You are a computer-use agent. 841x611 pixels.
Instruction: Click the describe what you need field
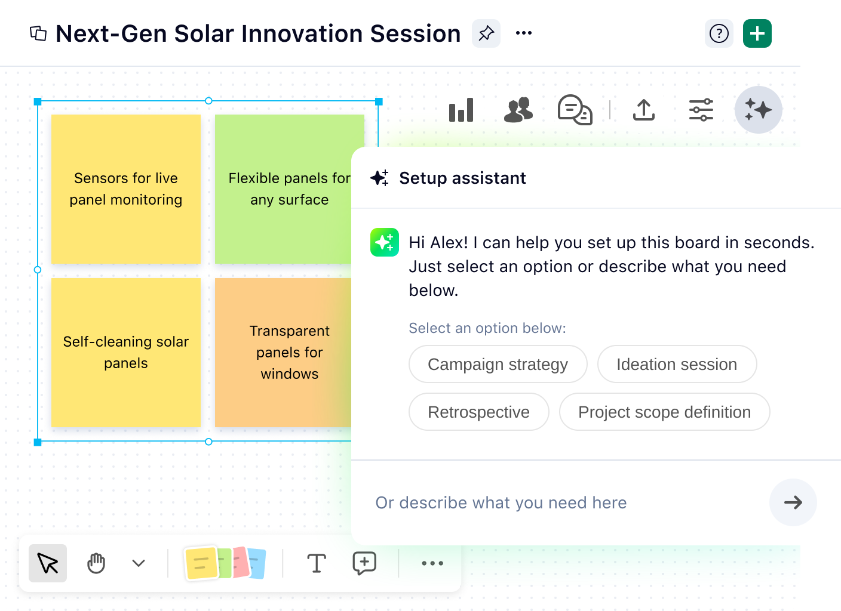[538, 502]
